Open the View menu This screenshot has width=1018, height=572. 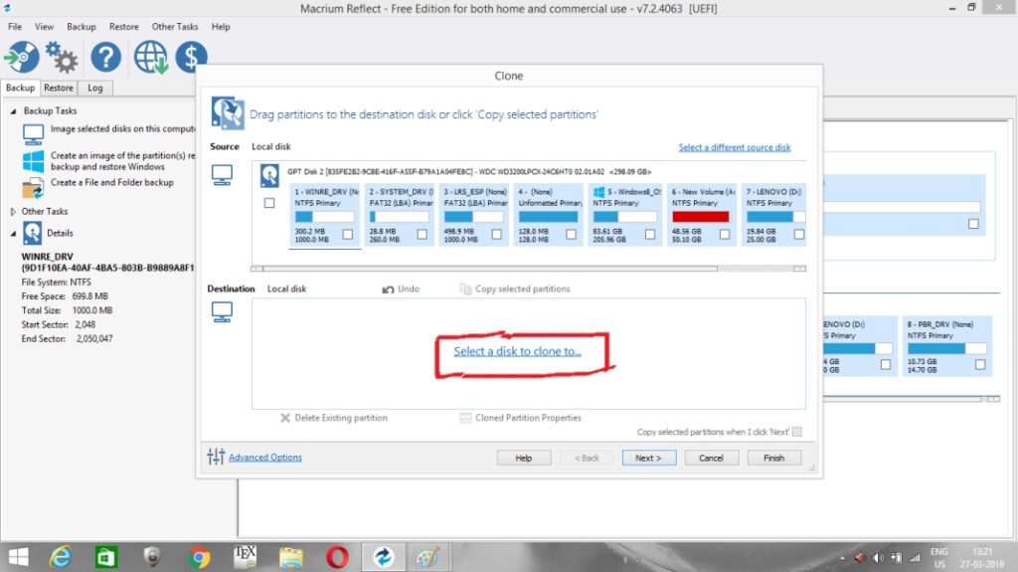44,27
